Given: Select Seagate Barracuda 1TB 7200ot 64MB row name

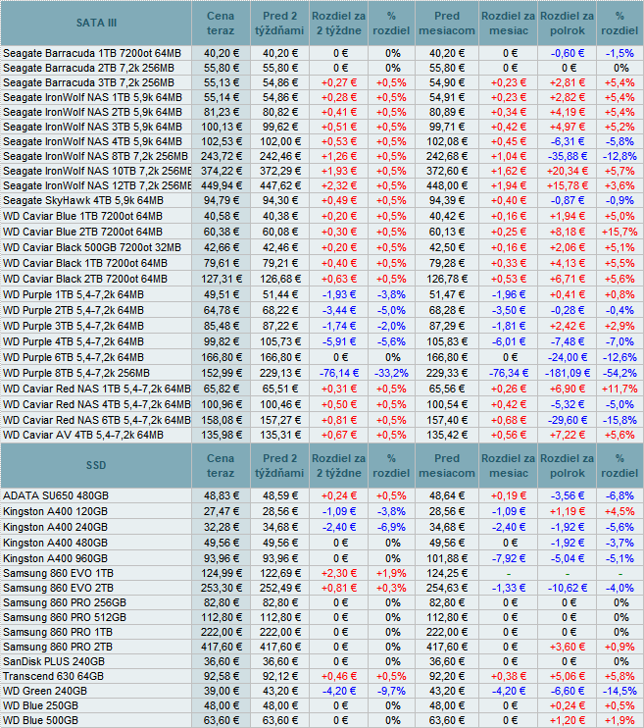Looking at the screenshot, I should click(92, 53).
